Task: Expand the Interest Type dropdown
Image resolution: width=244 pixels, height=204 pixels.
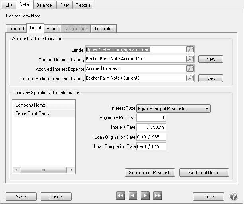Action: click(x=207, y=109)
